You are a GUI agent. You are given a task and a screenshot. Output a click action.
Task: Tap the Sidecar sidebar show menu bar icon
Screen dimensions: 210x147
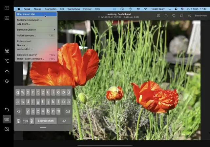click(7, 8)
